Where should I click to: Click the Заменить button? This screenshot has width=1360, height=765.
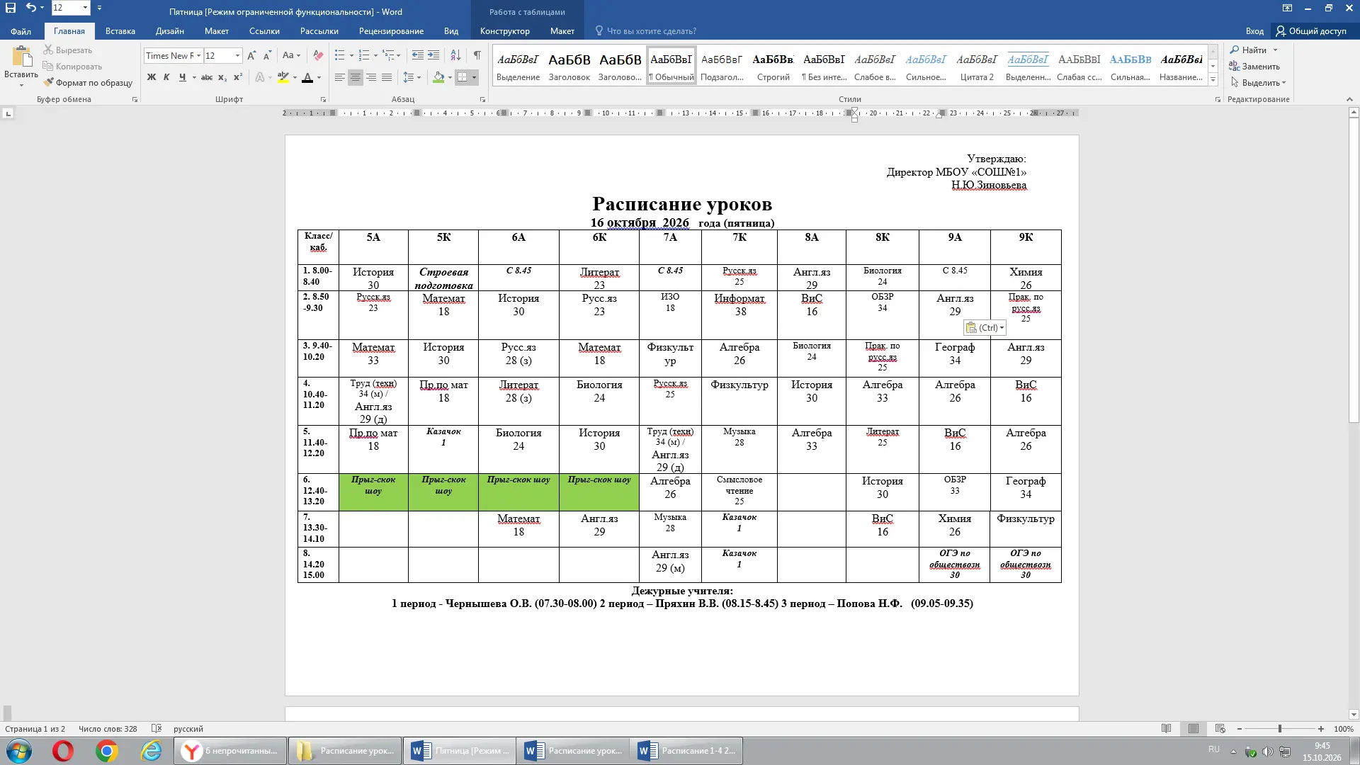1254,66
